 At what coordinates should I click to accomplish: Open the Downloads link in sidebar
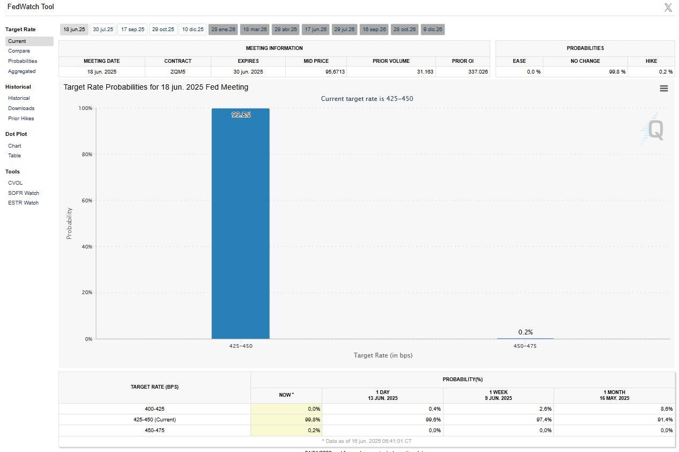click(21, 108)
